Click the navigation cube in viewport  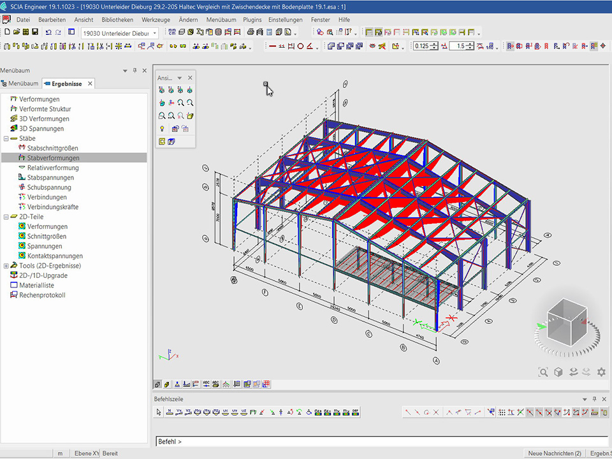565,323
